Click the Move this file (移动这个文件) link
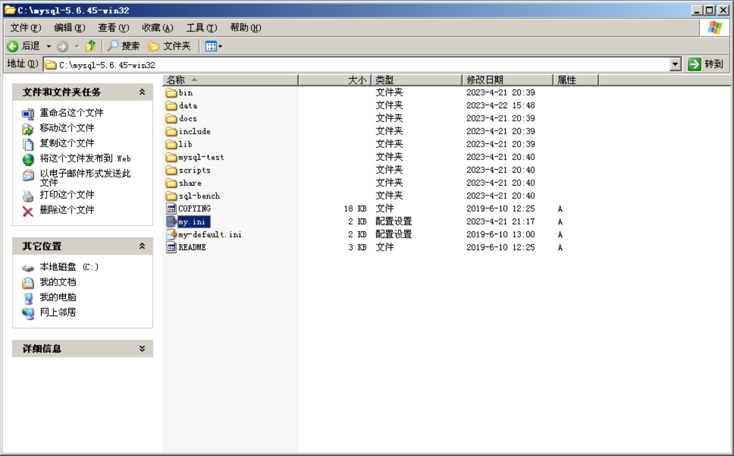Viewport: 734px width, 456px height. tap(67, 128)
